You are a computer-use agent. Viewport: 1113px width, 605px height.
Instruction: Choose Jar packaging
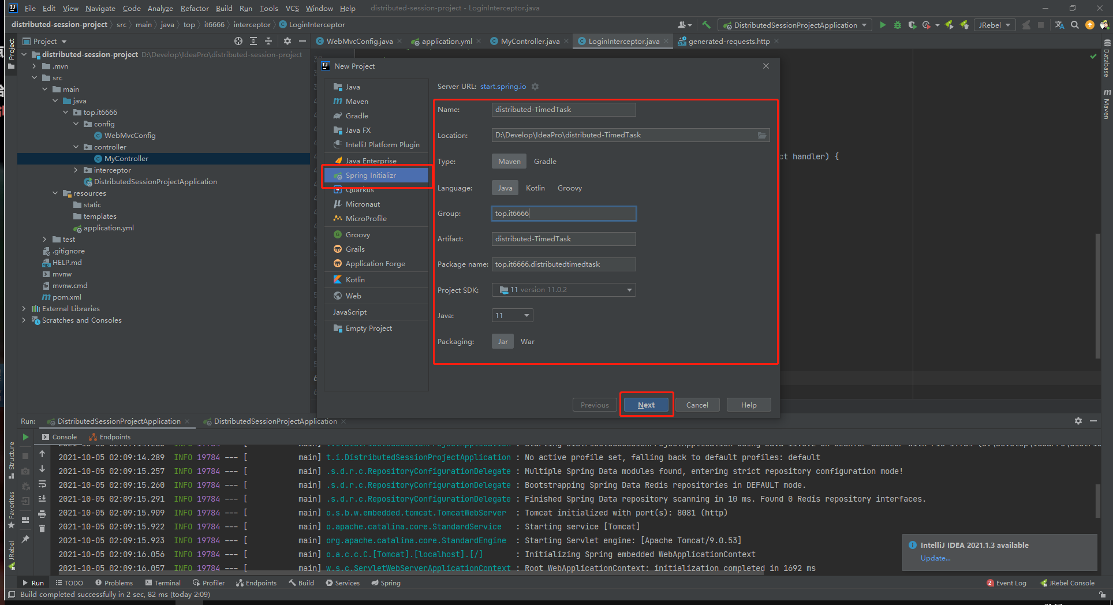pyautogui.click(x=503, y=342)
